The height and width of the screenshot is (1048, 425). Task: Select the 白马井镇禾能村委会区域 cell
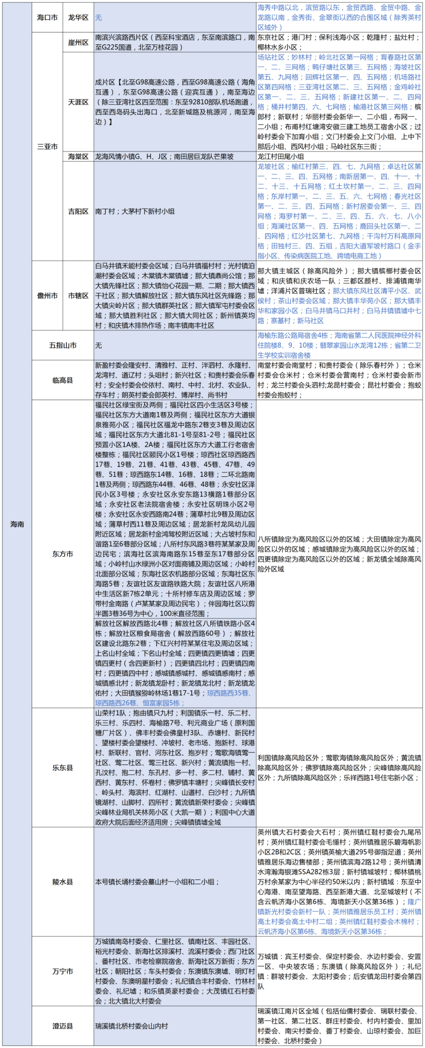tap(175, 295)
